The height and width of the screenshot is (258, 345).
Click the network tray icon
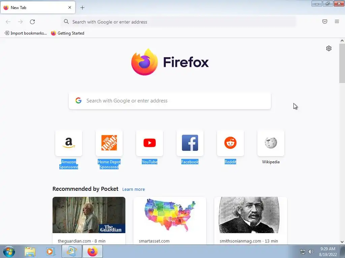303,252
